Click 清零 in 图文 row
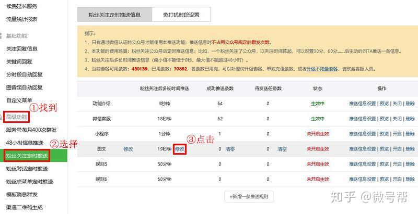The height and width of the screenshot is (214, 418). click(230, 149)
